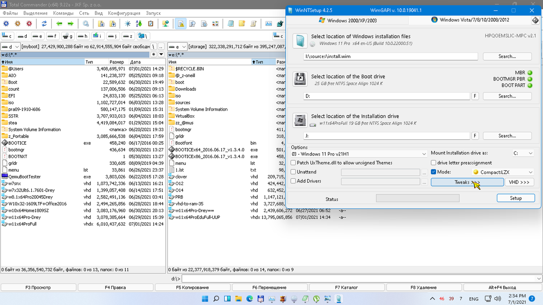This screenshot has height=305, width=543.
Task: Click F8 Удаление button
Action: (423, 288)
